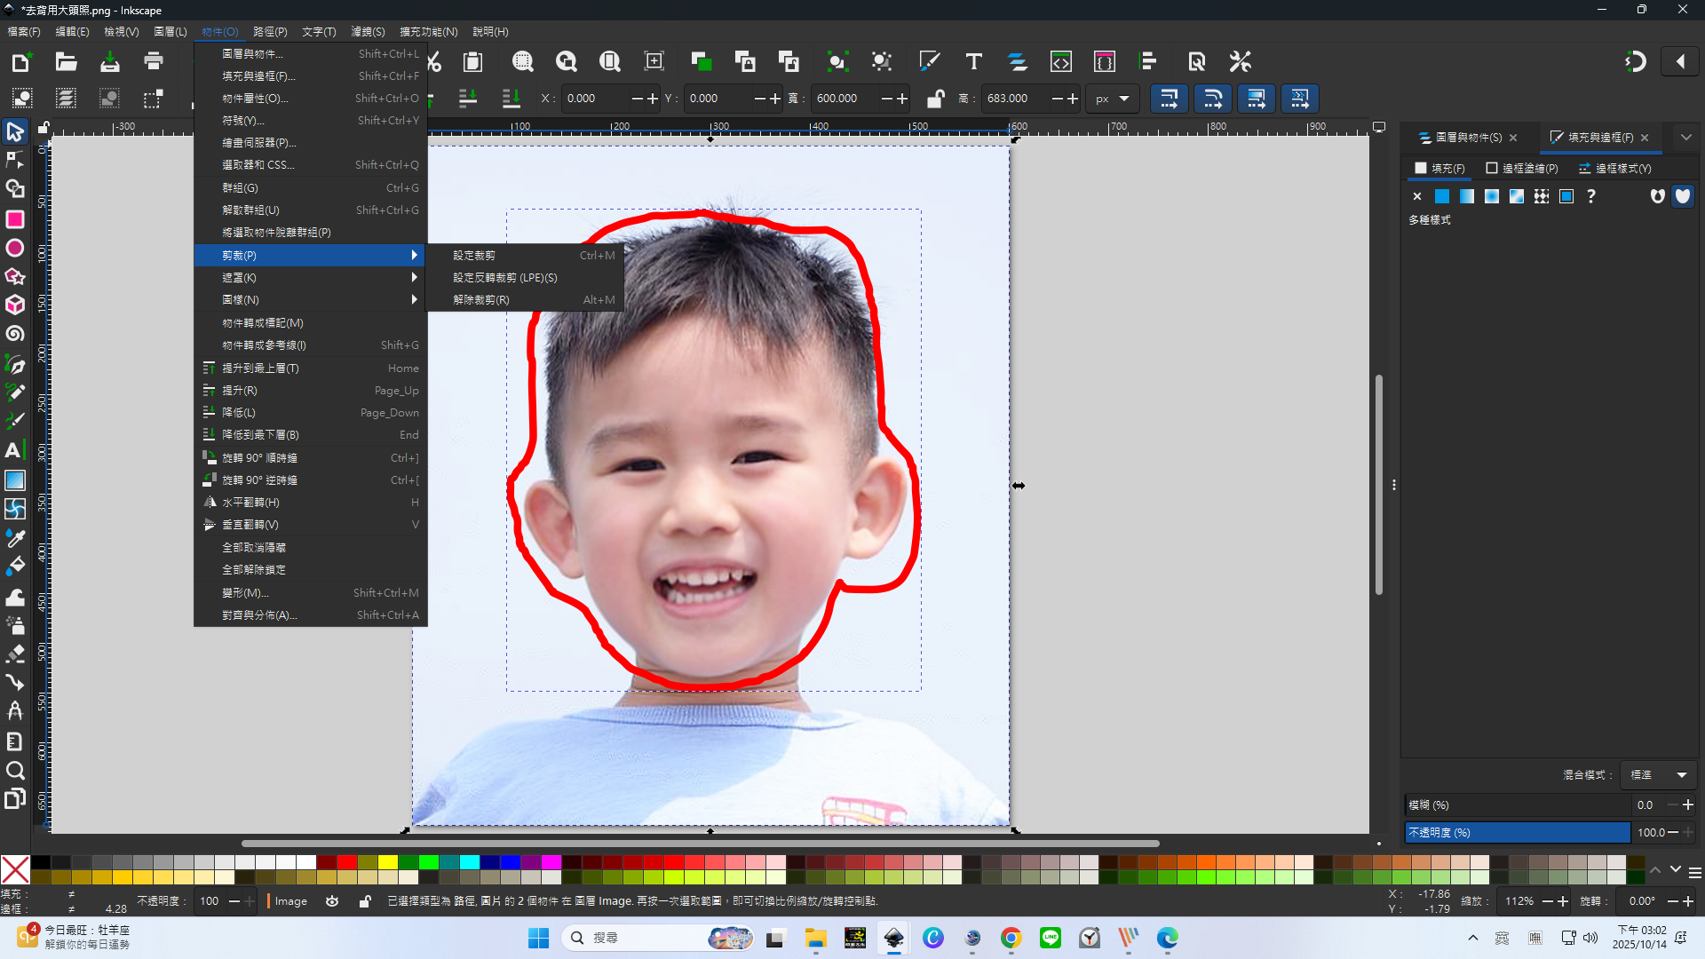Choose the Spiral tool
Screen dimensions: 1705x959
tap(15, 334)
